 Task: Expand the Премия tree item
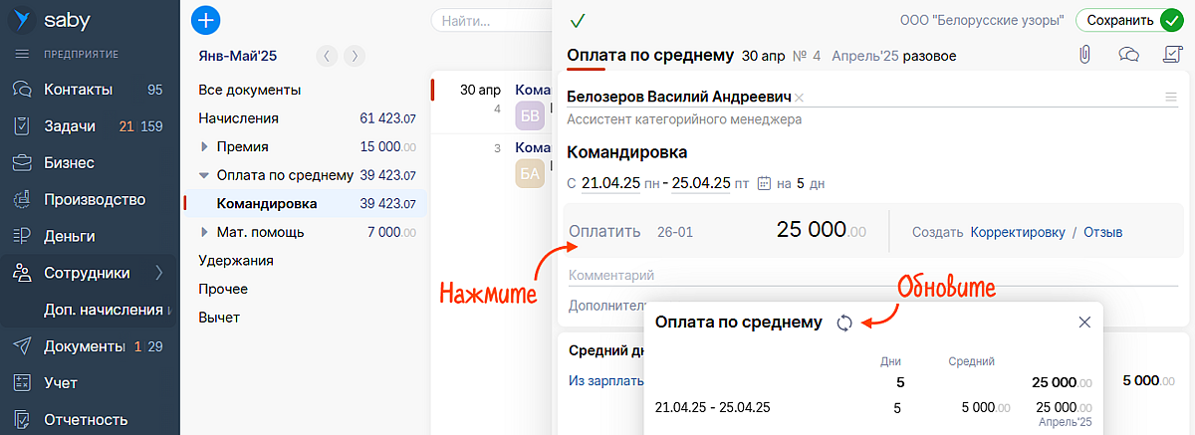click(x=204, y=146)
